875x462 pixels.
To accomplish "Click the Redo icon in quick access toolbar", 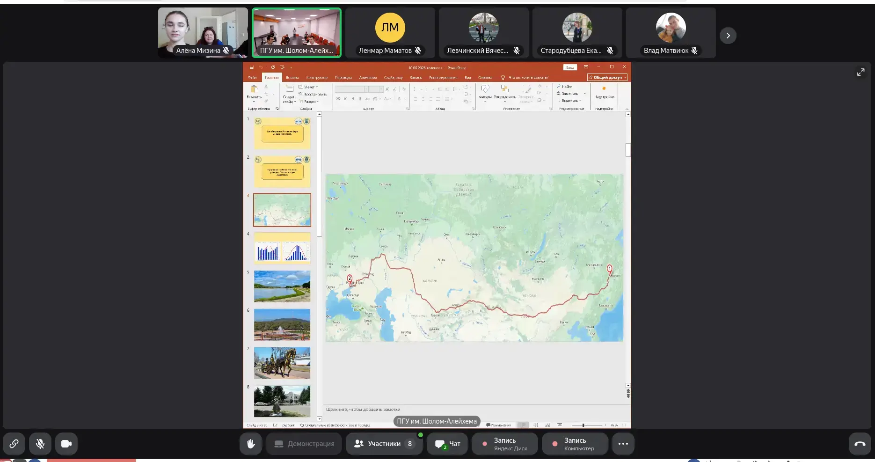I will click(273, 67).
